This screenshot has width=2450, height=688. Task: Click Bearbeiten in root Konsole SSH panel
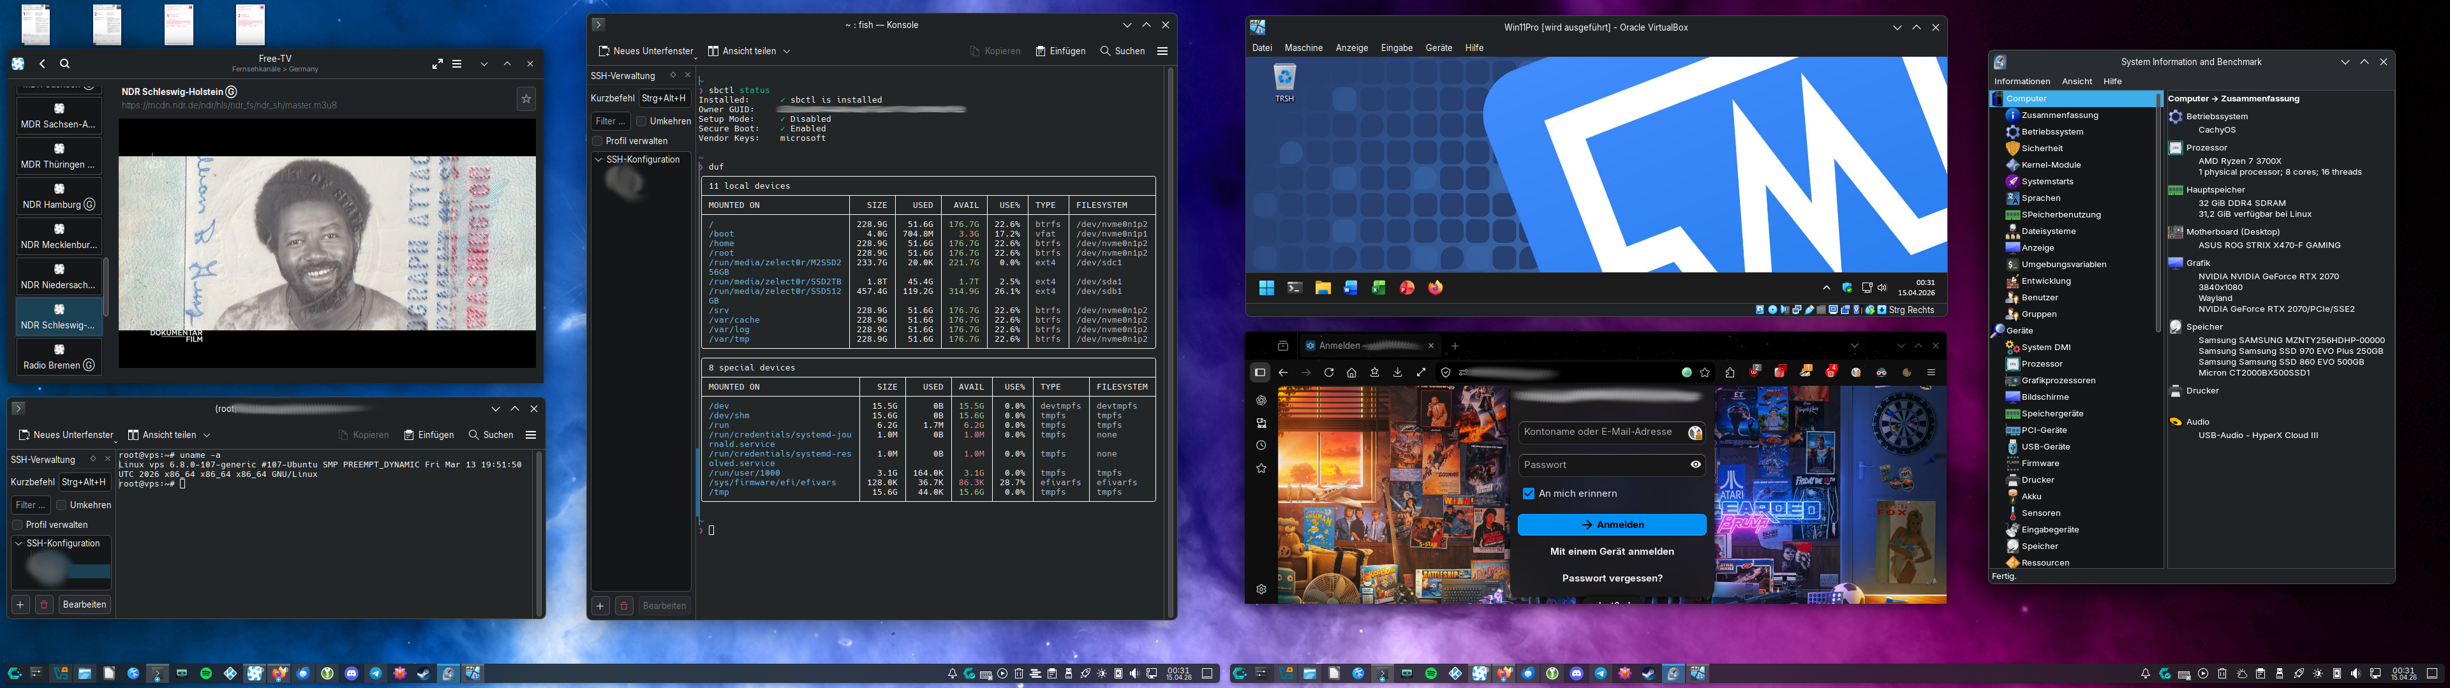(85, 604)
